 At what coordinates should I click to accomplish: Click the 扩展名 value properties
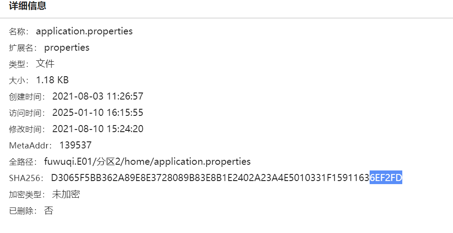point(67,48)
